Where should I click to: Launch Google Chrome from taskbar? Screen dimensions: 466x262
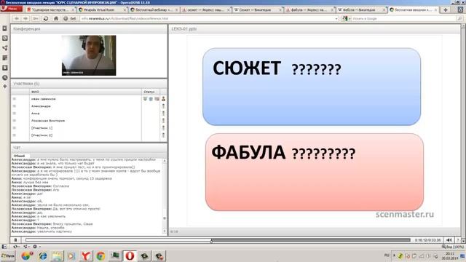[100, 256]
